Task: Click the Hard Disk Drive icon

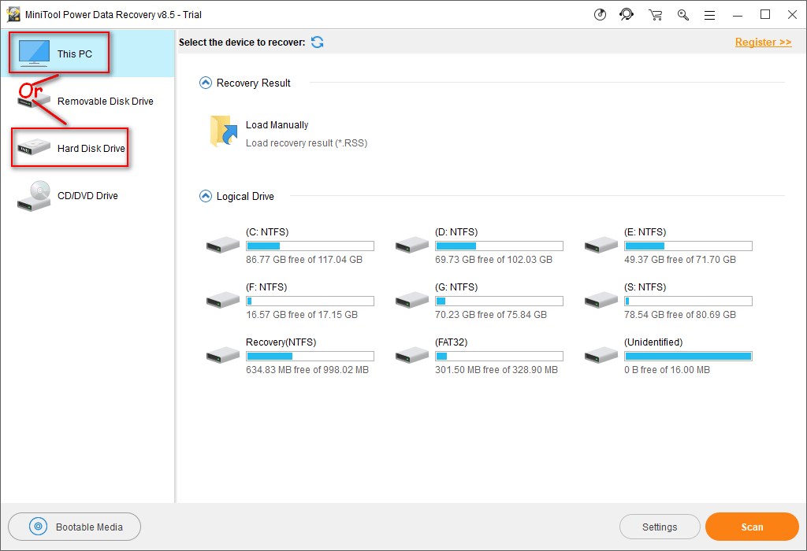Action: pyautogui.click(x=34, y=148)
